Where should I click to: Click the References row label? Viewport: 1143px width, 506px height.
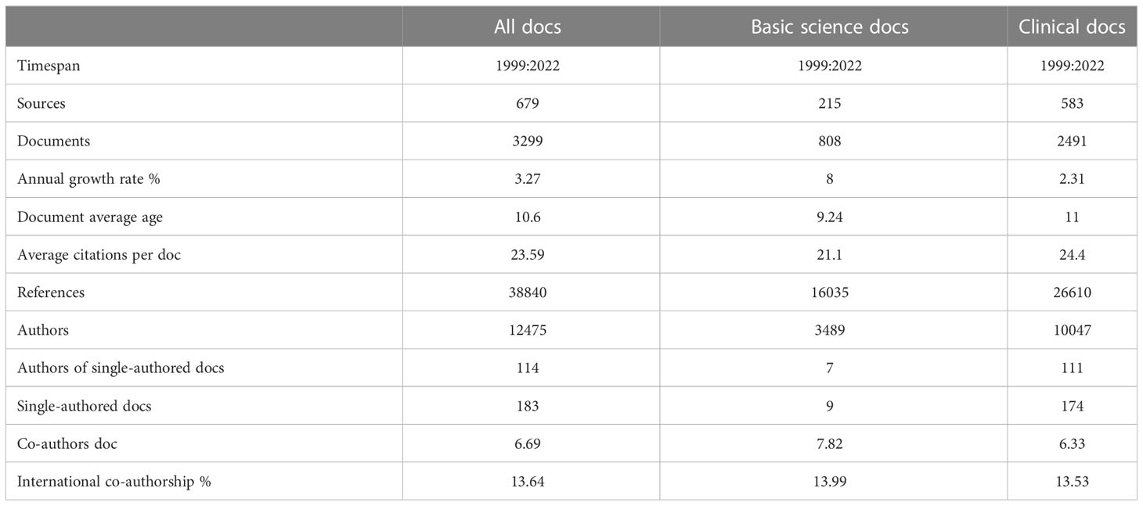tap(51, 292)
